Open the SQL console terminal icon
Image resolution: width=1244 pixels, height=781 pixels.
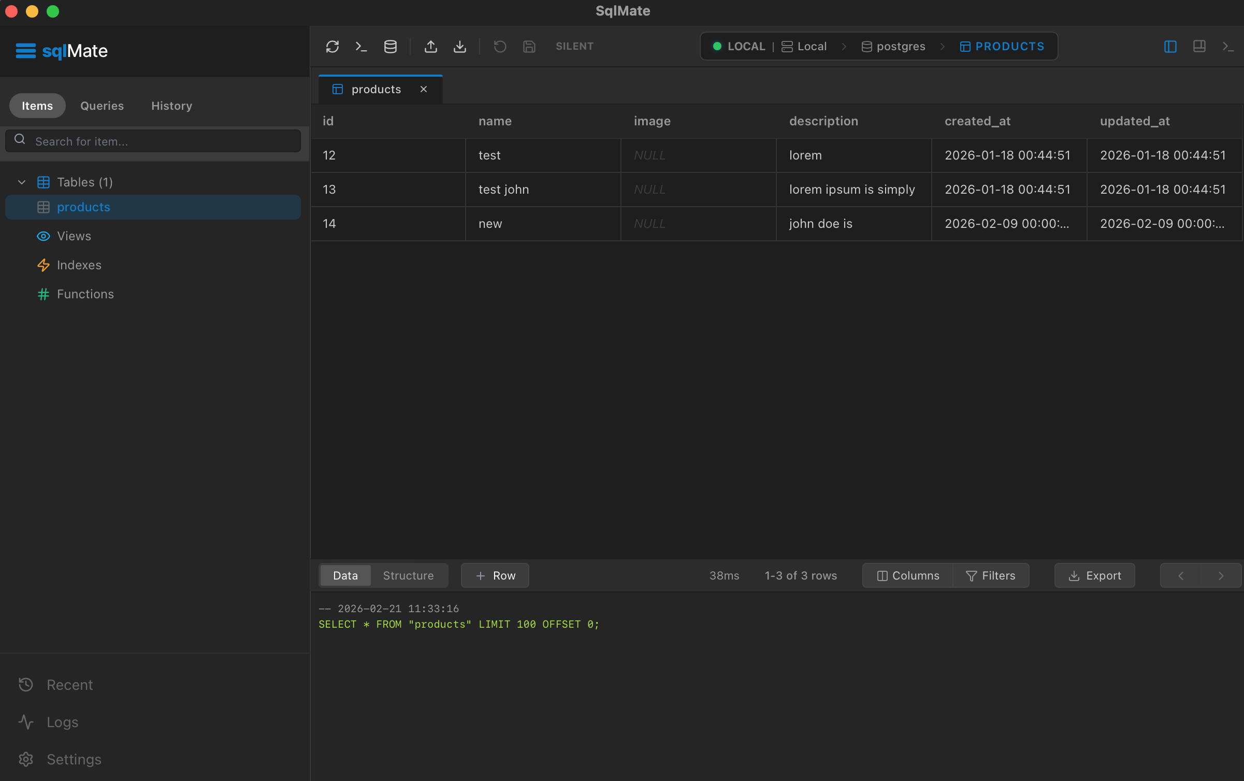click(x=361, y=47)
